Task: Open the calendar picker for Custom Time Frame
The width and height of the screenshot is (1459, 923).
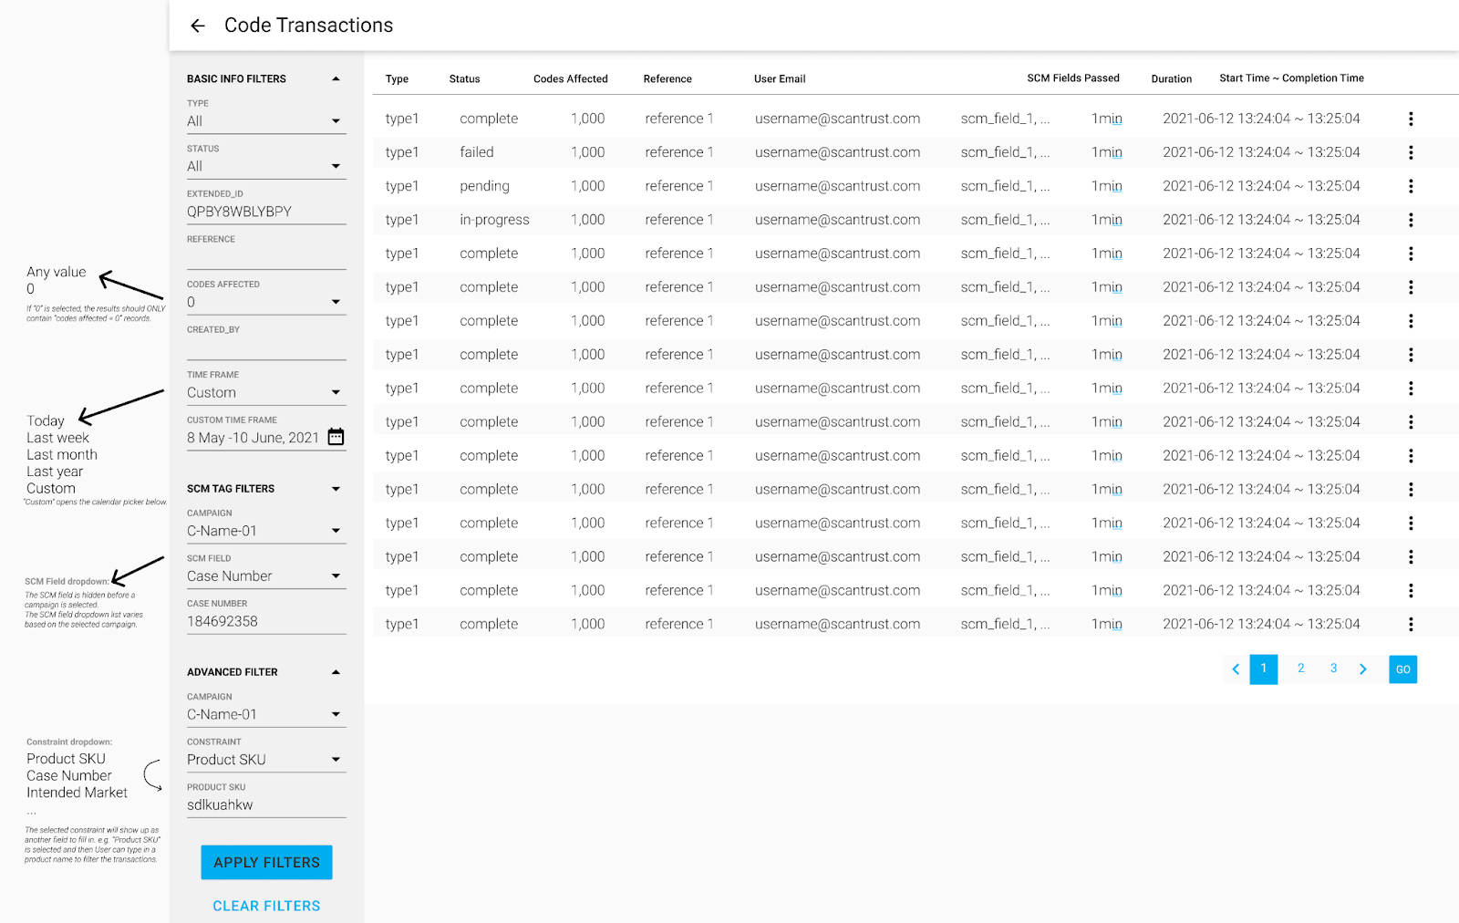Action: pos(335,437)
